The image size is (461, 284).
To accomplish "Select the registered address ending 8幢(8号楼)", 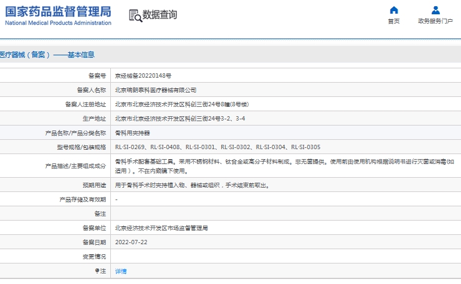I will coord(182,104).
